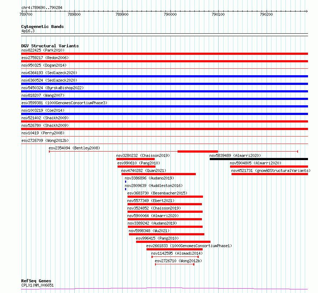Viewport: 318px width, 293px height.
Task: Click the nsv818207 (Wang2007) label
Action: click(43, 95)
